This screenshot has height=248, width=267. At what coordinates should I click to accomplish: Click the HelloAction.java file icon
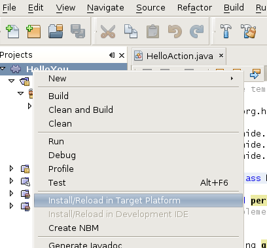[139, 56]
